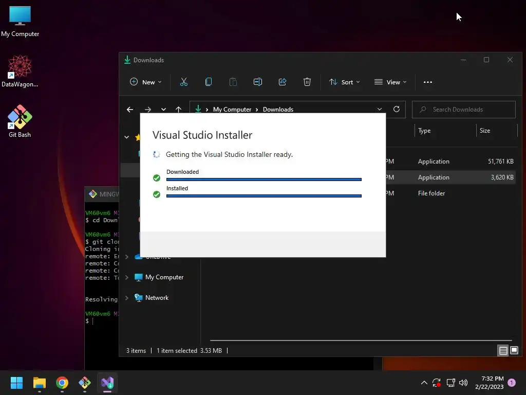The image size is (526, 395).
Task: Click the MINGW terminal title bar
Action: pos(102,194)
